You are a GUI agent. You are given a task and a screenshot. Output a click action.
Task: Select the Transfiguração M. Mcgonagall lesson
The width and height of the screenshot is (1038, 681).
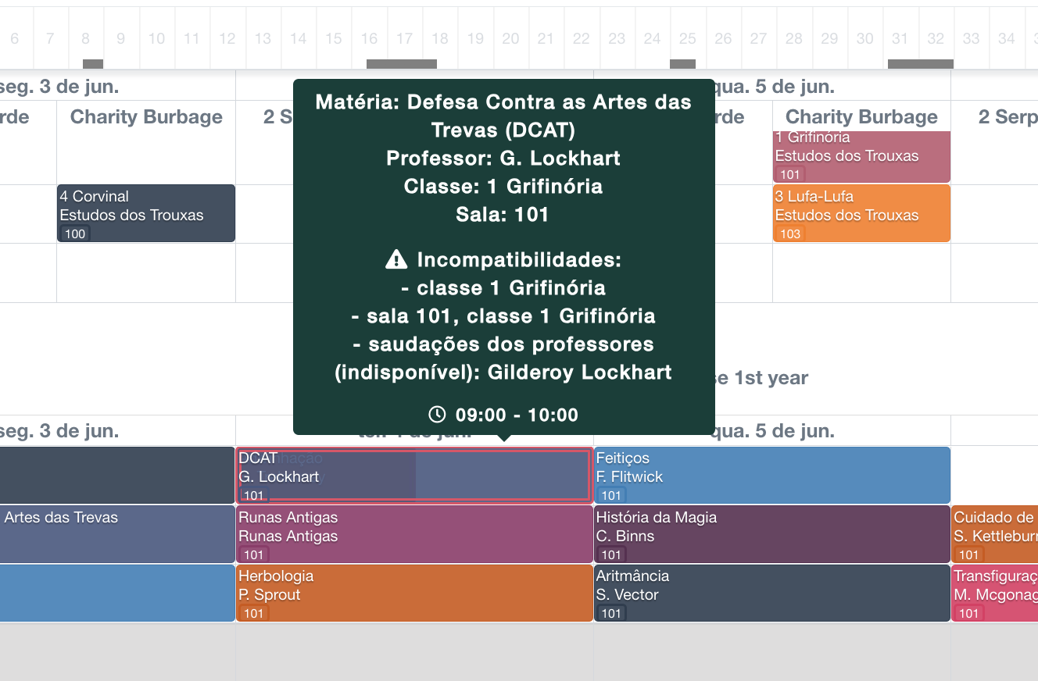pyautogui.click(x=994, y=594)
